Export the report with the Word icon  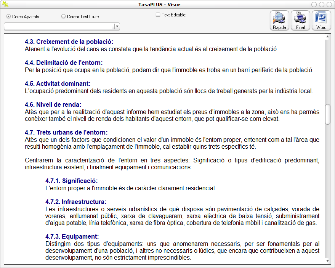(x=321, y=21)
